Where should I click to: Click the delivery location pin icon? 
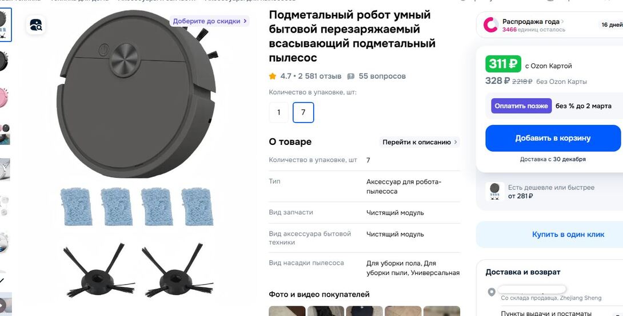[492, 292]
